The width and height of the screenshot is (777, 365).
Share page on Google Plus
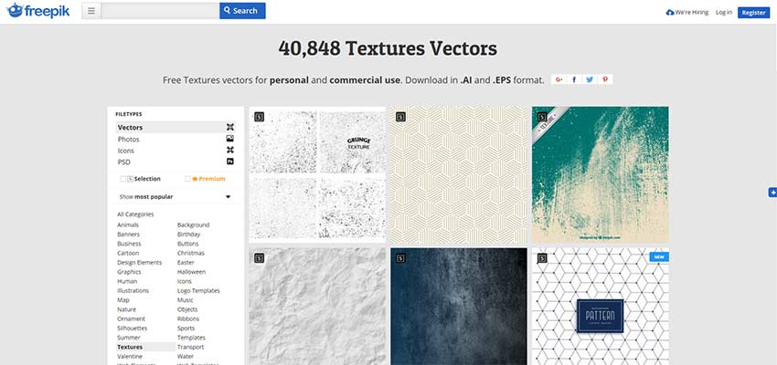559,79
